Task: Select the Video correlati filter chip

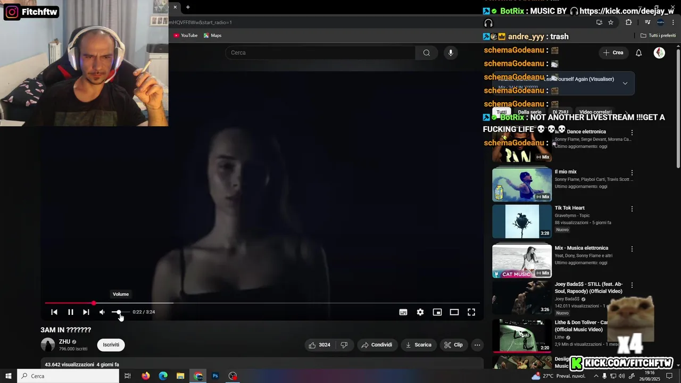Action: point(595,112)
